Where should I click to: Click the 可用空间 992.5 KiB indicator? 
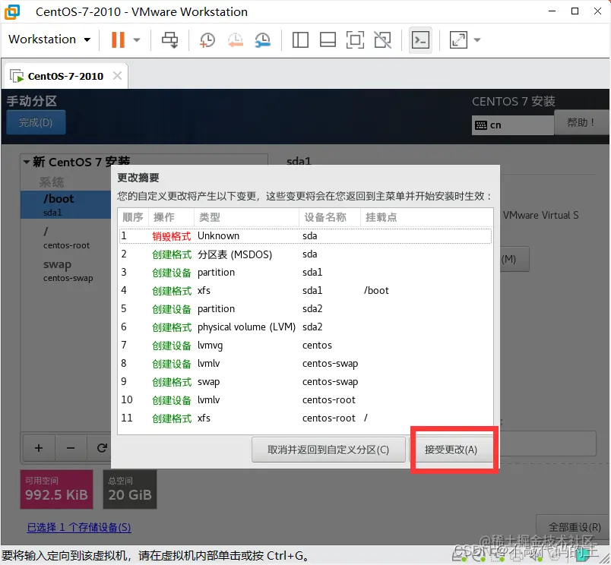pos(56,489)
